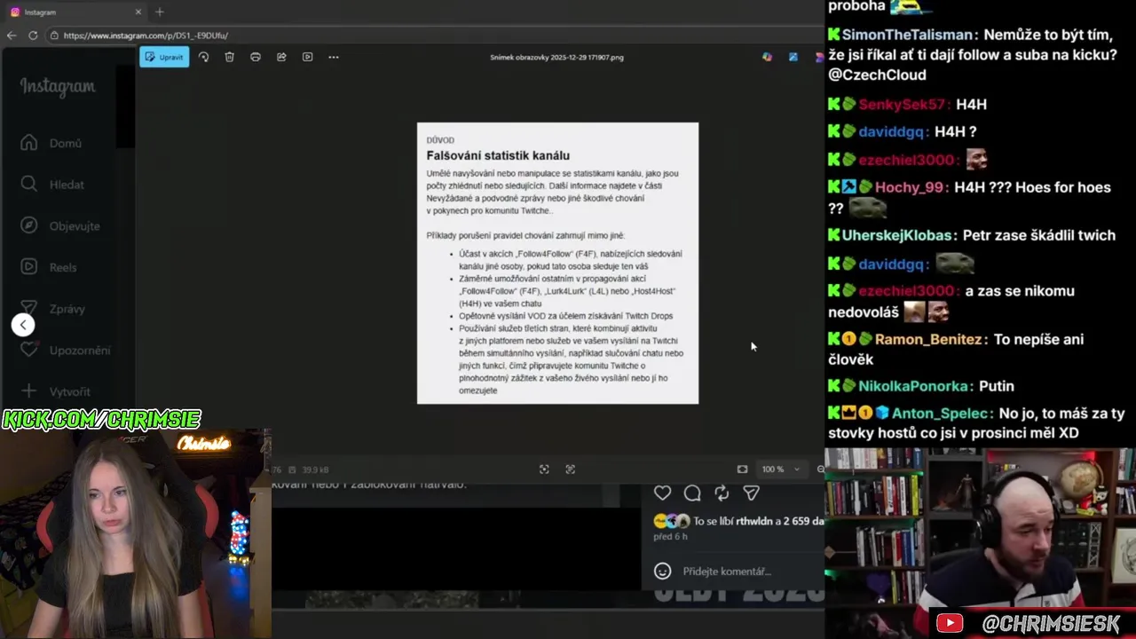Click the zoom out magnifier in Photos
The image size is (1136, 639).
pyautogui.click(x=820, y=469)
